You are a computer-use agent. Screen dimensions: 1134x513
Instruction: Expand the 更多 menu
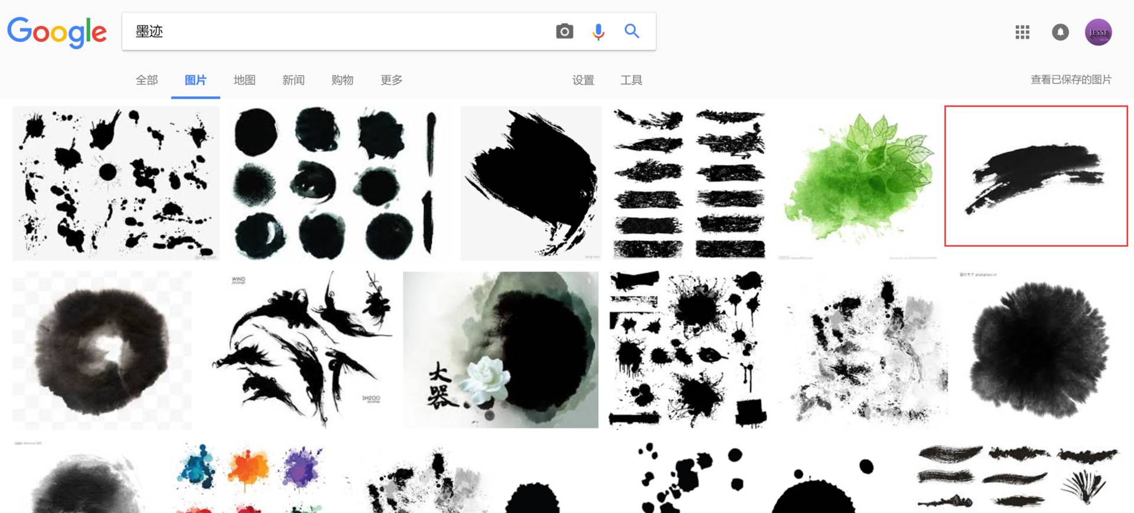pyautogui.click(x=392, y=80)
